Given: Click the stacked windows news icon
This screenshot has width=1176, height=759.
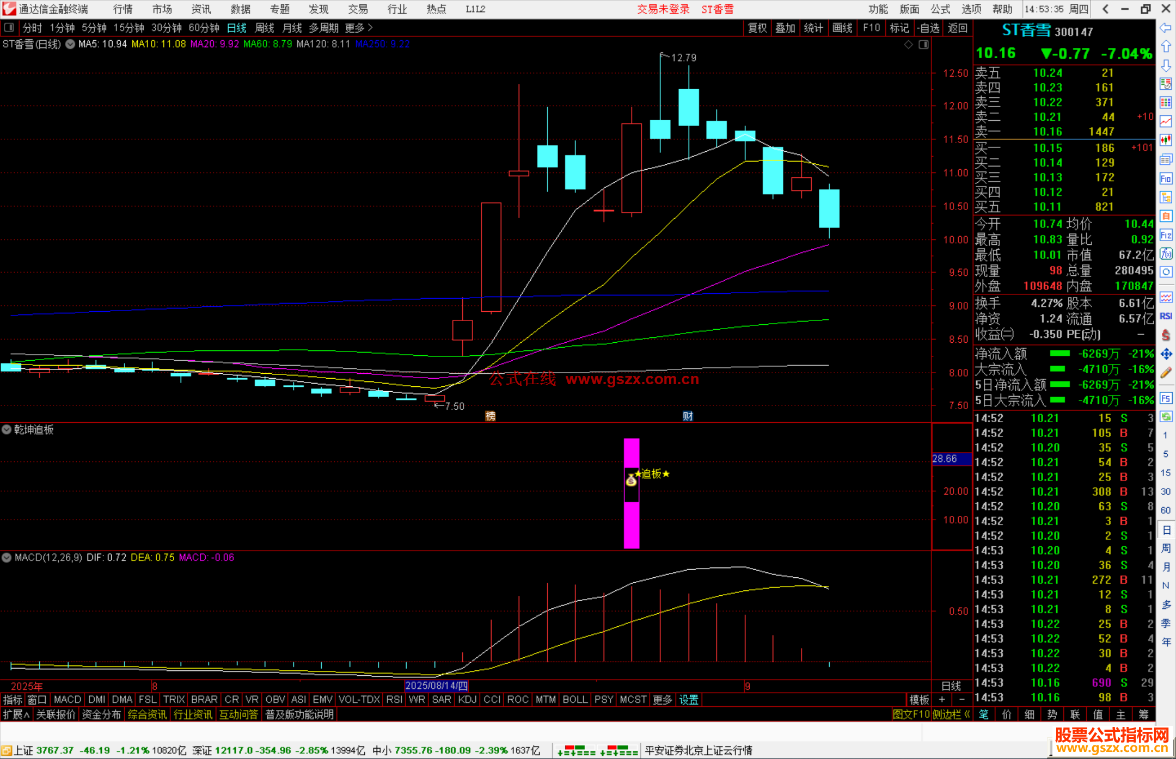Looking at the screenshot, I should pyautogui.click(x=1166, y=159).
